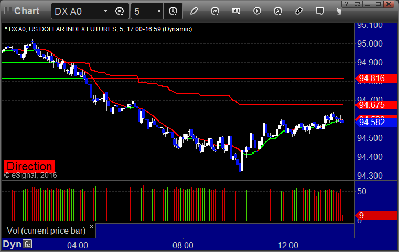Open the chart studies icon menu
This screenshot has height=252, width=399.
click(x=215, y=11)
